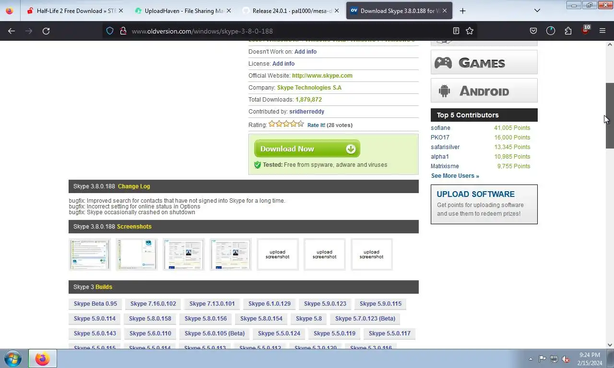Open contributor safarisilver link
Viewport: 614px width, 368px height.
(x=445, y=147)
